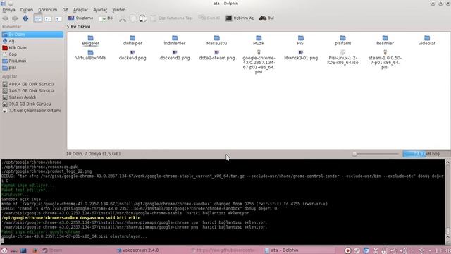This screenshot has width=451, height=254.
Task: Open the Ayarlar menu
Action: tap(100, 10)
